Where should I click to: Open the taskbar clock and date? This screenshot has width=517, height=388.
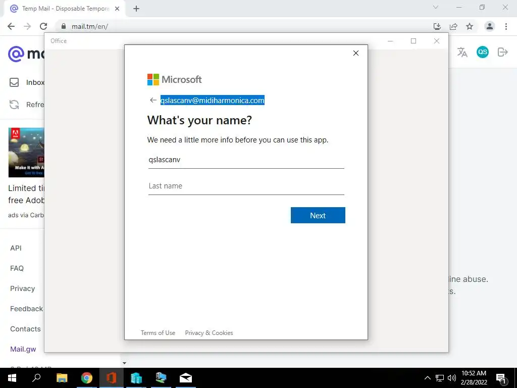coord(474,378)
